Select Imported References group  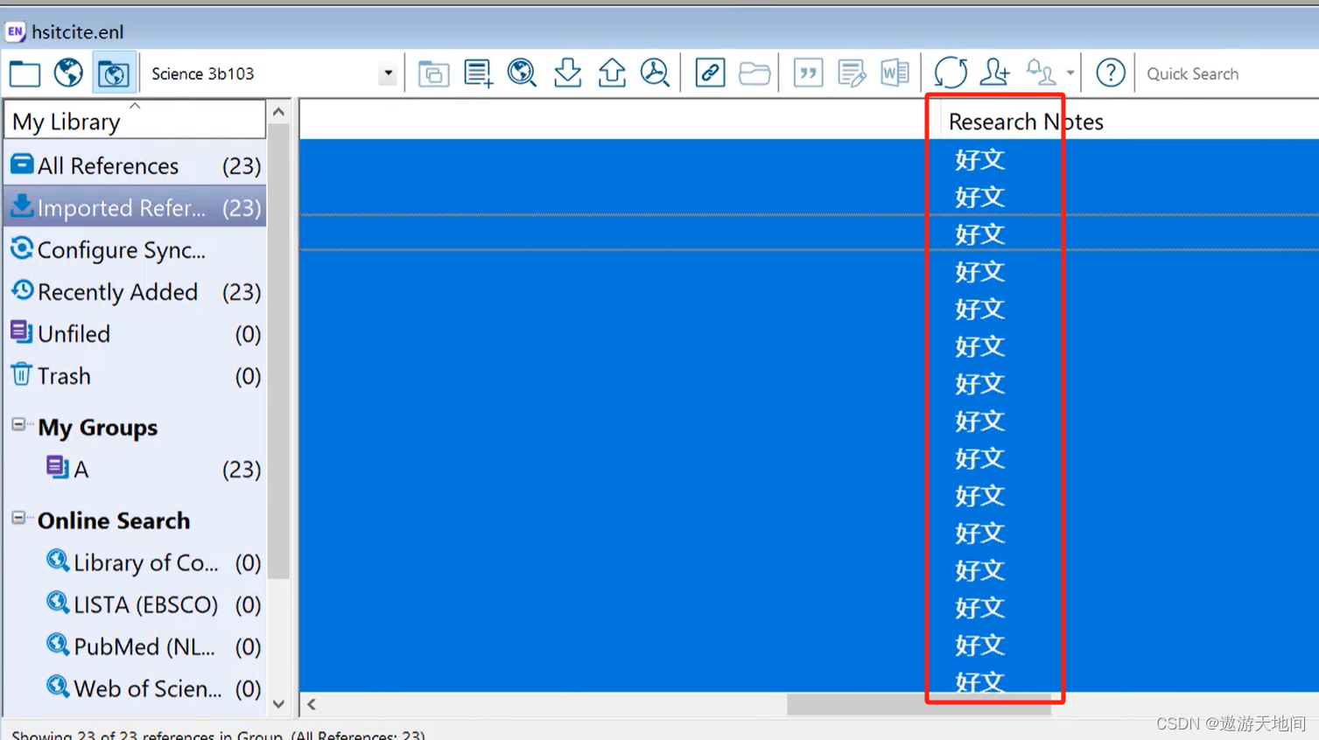pyautogui.click(x=135, y=207)
